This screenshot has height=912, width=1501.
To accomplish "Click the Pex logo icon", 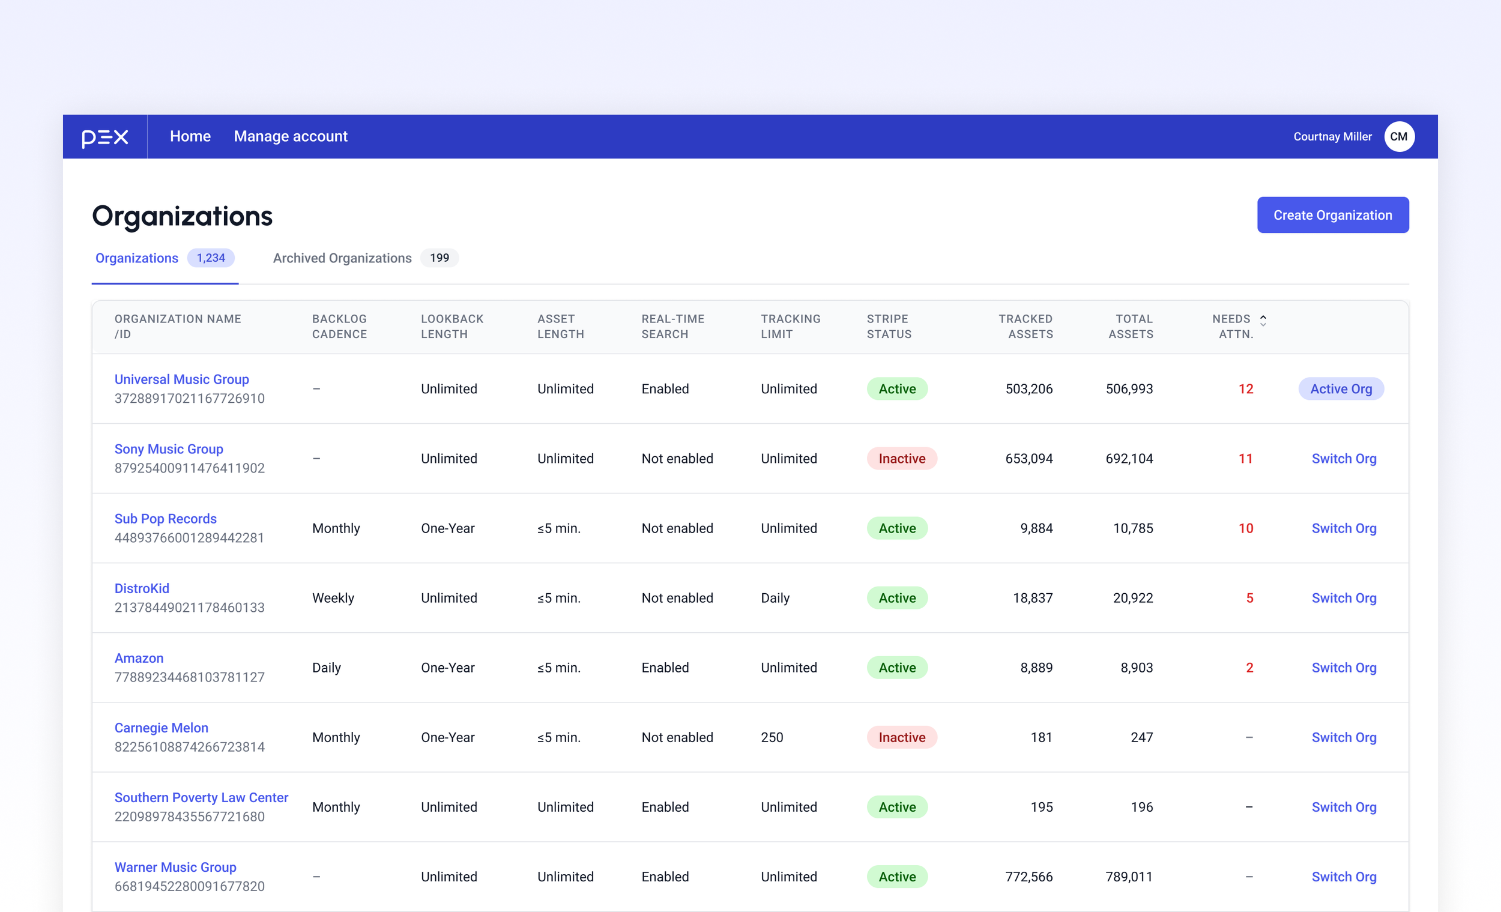I will [105, 137].
